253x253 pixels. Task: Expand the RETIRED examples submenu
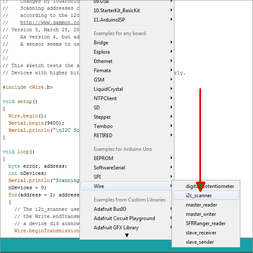[x=127, y=136]
